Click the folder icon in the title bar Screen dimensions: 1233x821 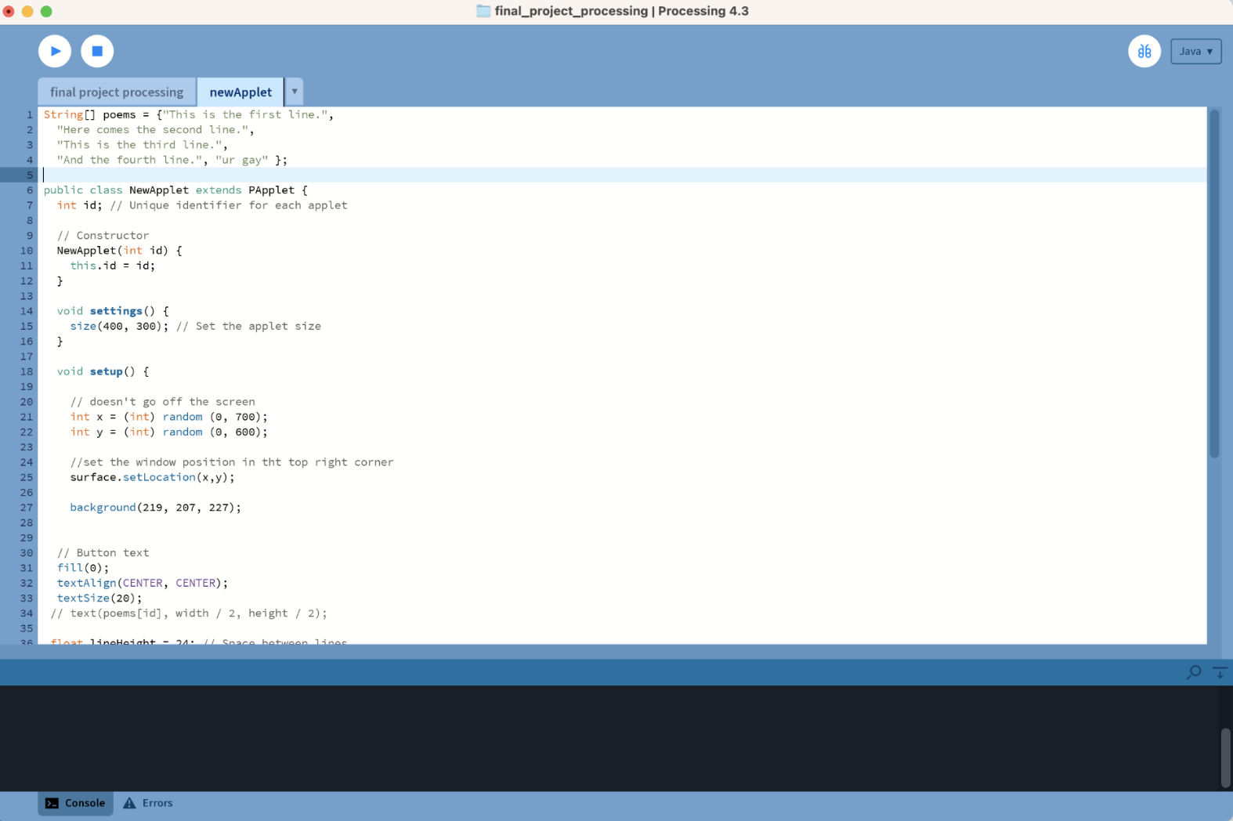[x=483, y=11]
